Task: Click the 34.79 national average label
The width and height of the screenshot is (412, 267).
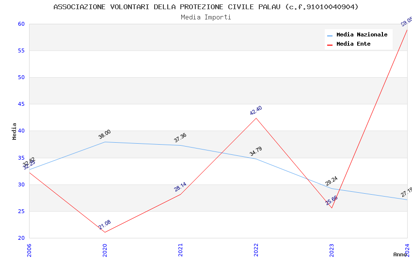Action: click(256, 151)
